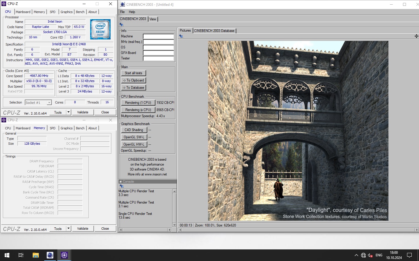
Task: Click the CINEBENCH window title icon
Action: click(122, 4)
